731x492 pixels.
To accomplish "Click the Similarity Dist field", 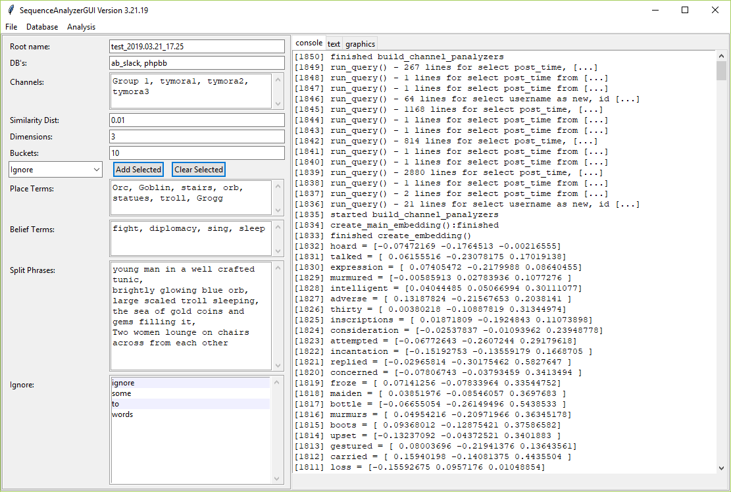I will tap(196, 120).
